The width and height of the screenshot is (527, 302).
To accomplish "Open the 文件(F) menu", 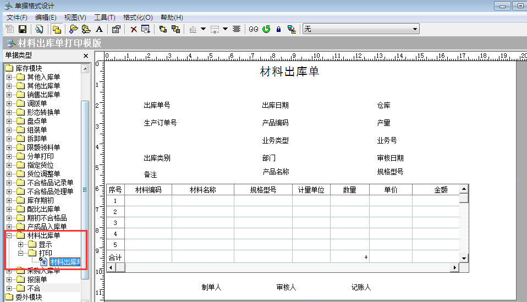I will (x=17, y=18).
